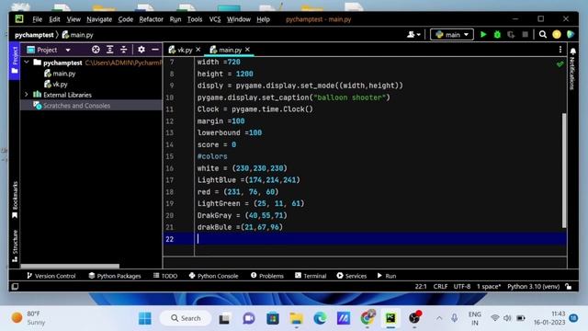Open Search Everywhere magnifier icon

pos(543,35)
